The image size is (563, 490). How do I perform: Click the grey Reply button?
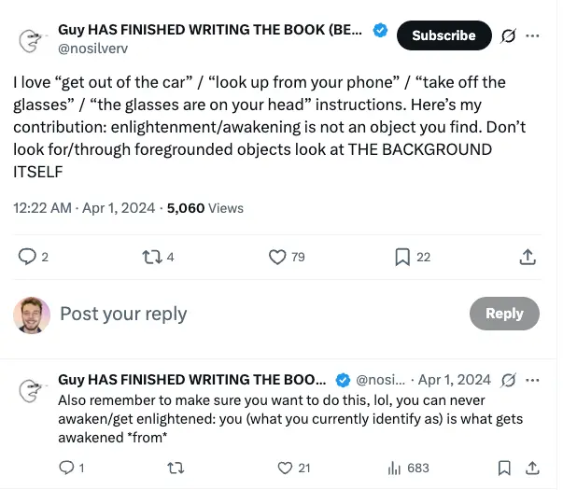pos(504,314)
